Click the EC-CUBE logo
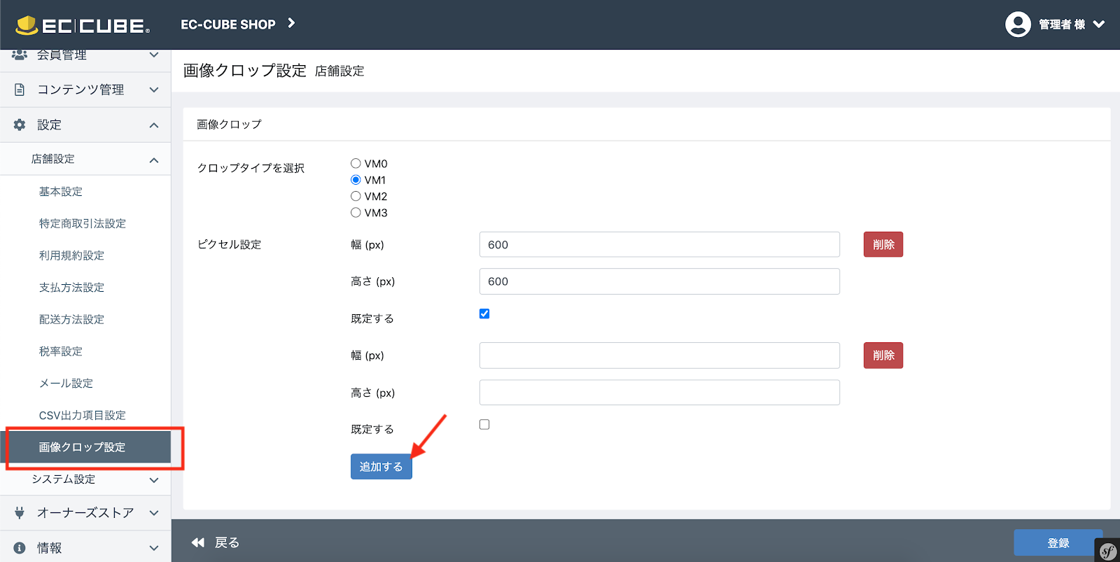The width and height of the screenshot is (1120, 562). pyautogui.click(x=83, y=25)
